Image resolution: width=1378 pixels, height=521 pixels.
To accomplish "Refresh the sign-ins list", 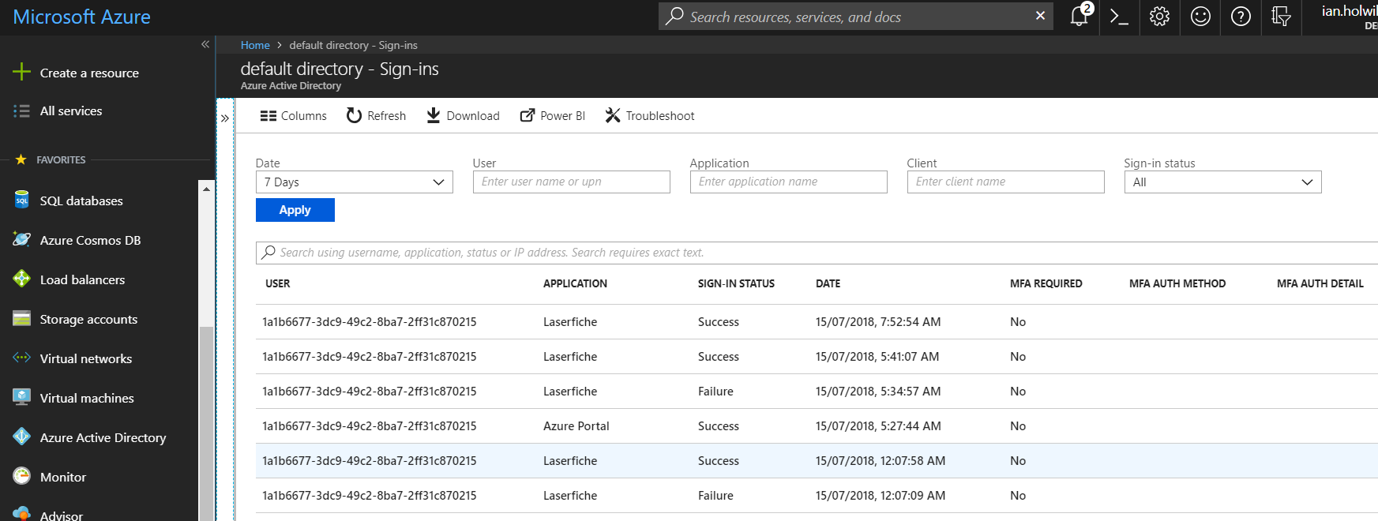I will tap(376, 116).
